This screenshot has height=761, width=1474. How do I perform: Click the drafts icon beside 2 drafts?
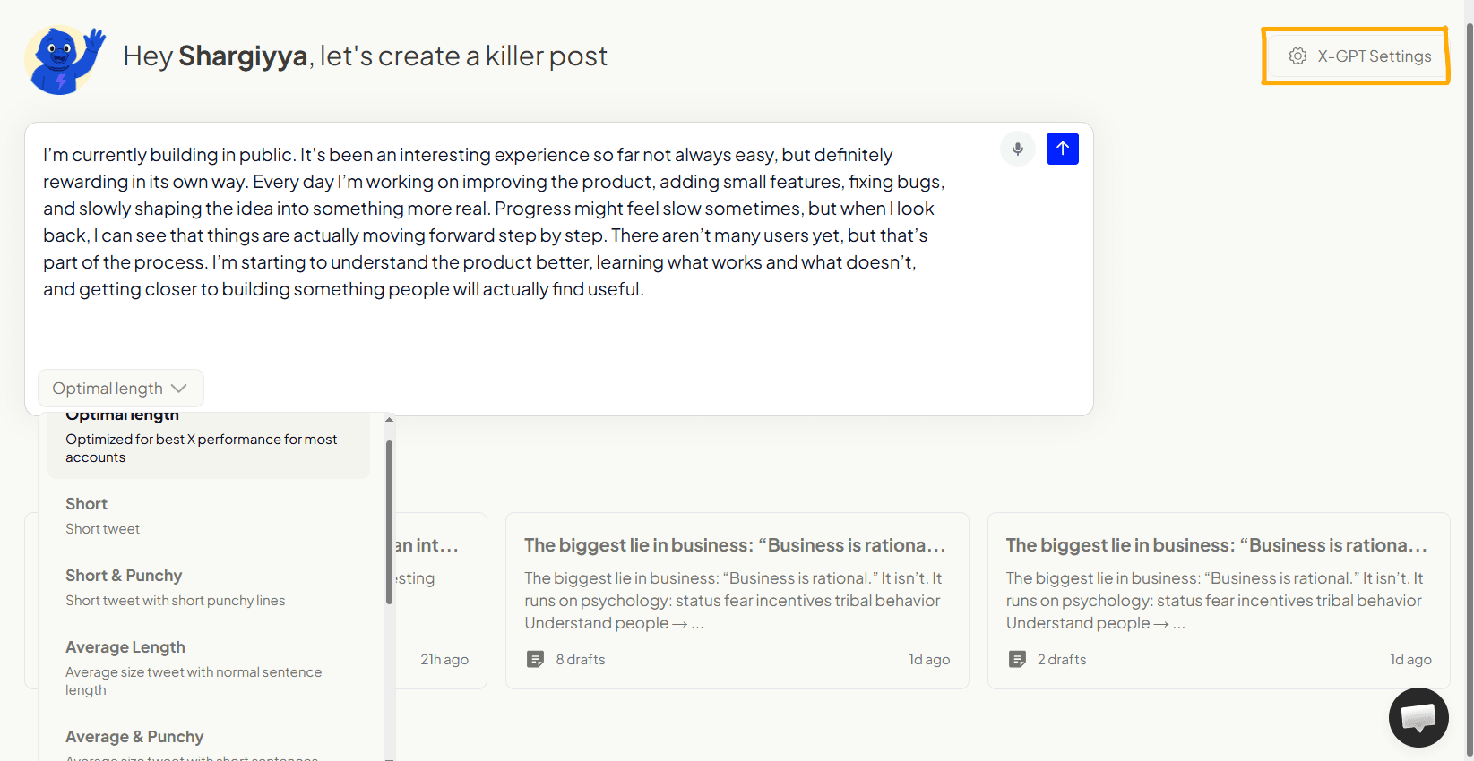(1017, 660)
